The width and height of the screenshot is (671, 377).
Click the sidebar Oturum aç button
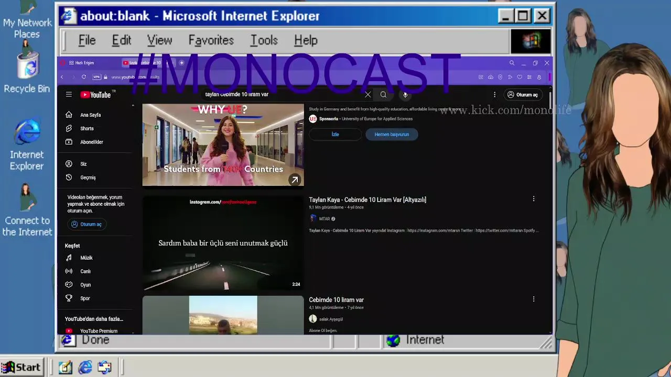(86, 224)
